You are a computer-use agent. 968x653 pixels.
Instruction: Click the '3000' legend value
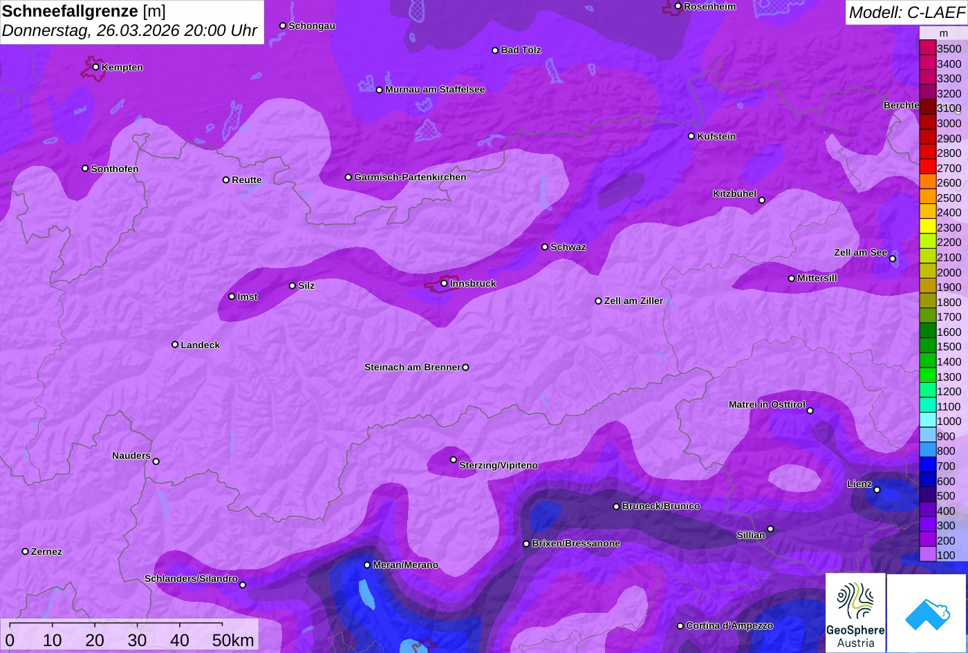click(x=949, y=124)
